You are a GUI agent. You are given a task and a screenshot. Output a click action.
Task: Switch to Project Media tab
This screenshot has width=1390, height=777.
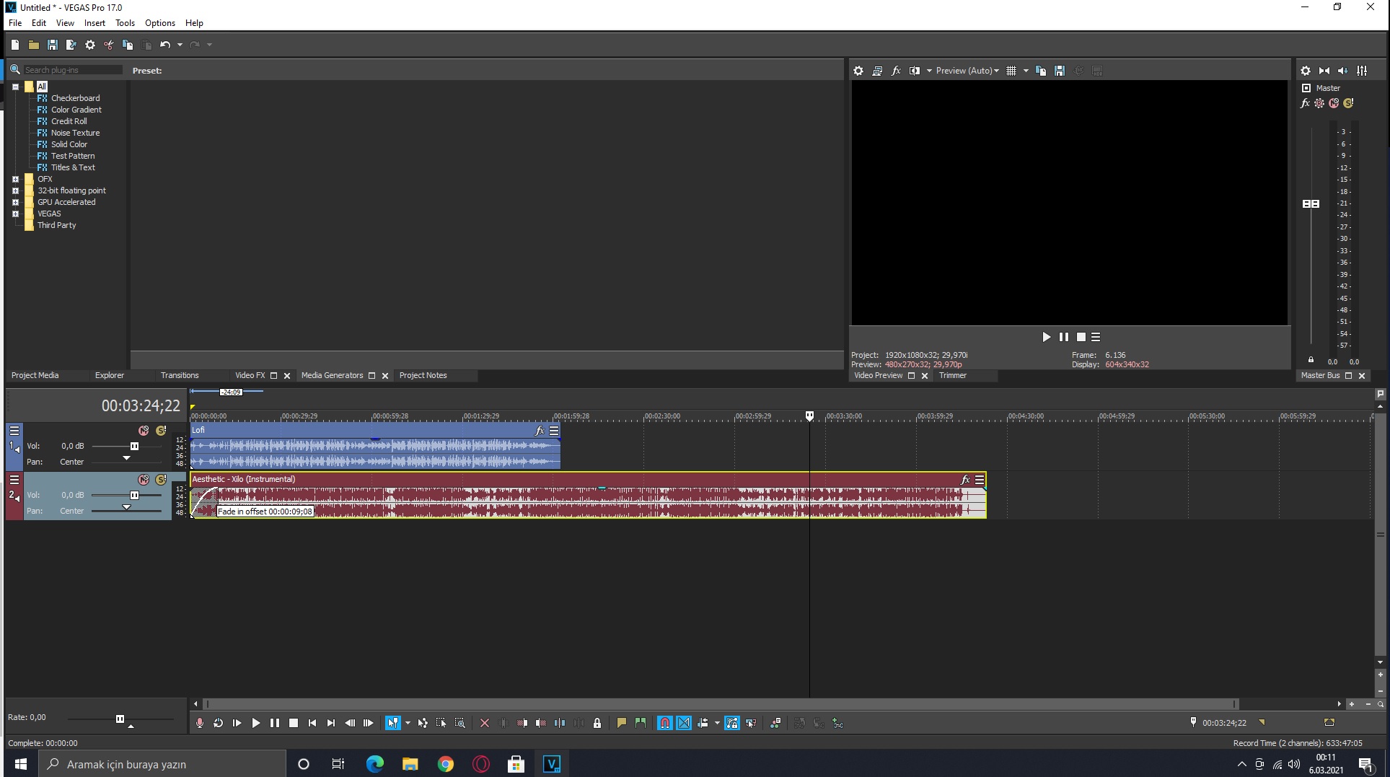tap(35, 375)
